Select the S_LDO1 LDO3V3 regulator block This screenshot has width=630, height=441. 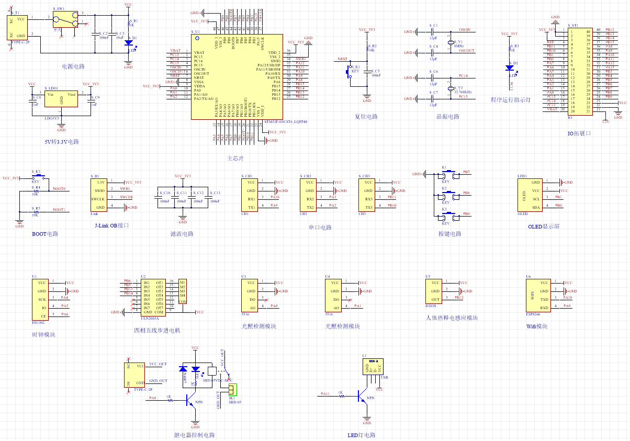pos(61,99)
